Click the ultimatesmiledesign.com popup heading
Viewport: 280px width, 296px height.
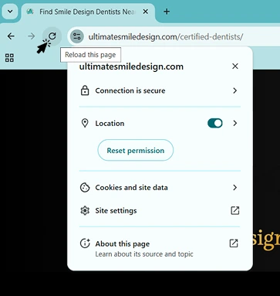(x=131, y=66)
